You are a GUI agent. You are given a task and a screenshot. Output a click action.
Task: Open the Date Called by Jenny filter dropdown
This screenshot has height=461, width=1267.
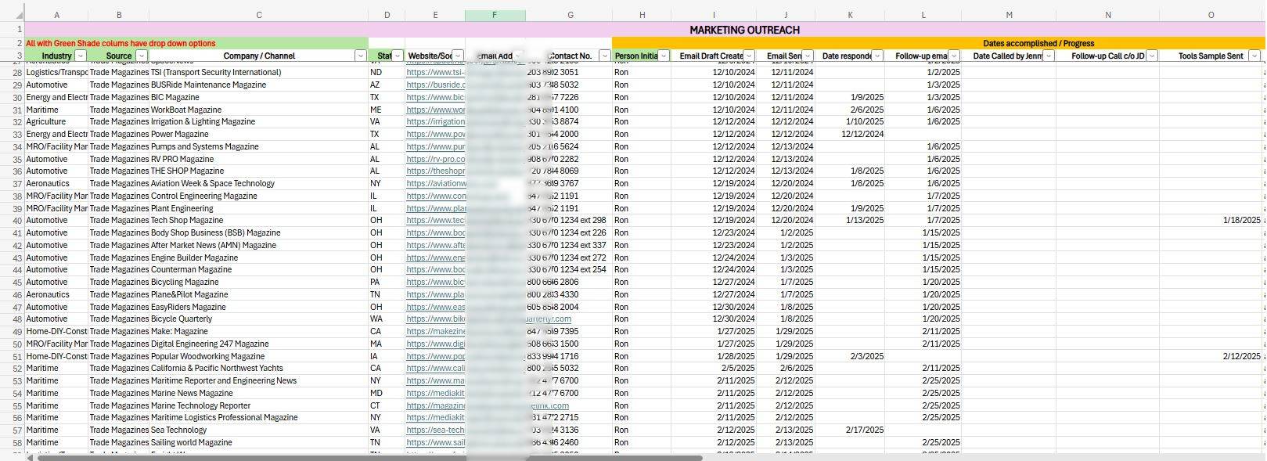click(1049, 56)
